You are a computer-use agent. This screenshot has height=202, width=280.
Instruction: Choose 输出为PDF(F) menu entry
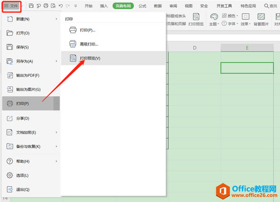31,76
